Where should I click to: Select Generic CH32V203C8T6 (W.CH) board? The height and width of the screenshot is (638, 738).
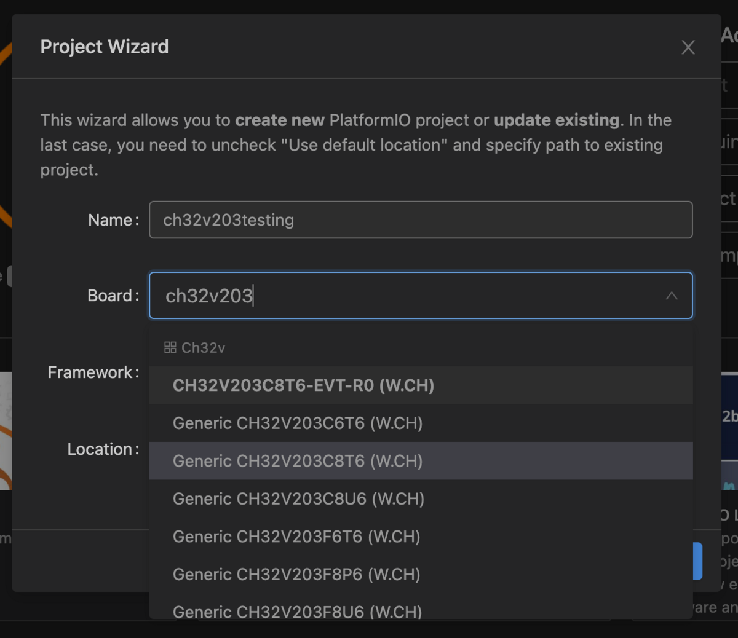[x=421, y=461]
